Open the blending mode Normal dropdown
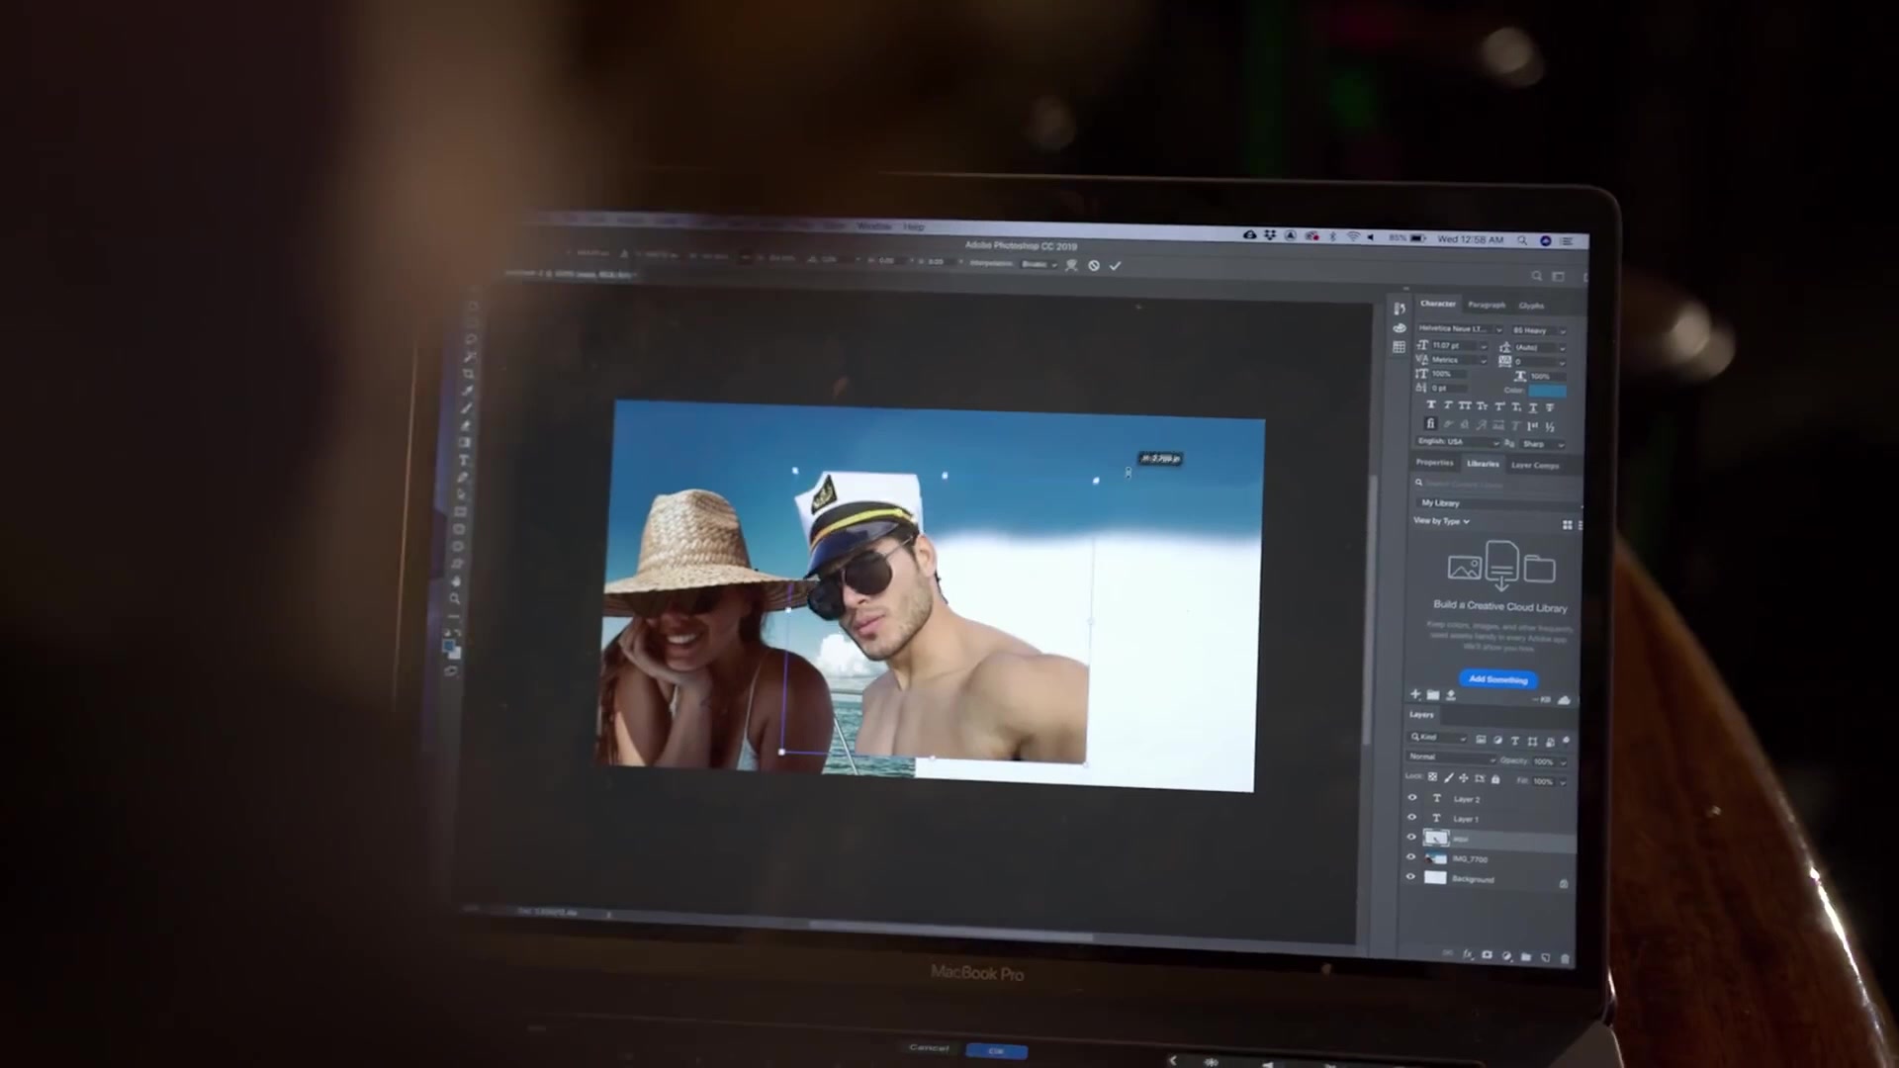The image size is (1899, 1068). coord(1452,757)
